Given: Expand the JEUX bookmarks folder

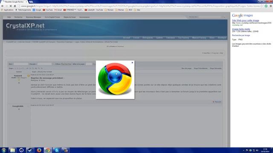Looking at the screenshot, I should pyautogui.click(x=129, y=10).
